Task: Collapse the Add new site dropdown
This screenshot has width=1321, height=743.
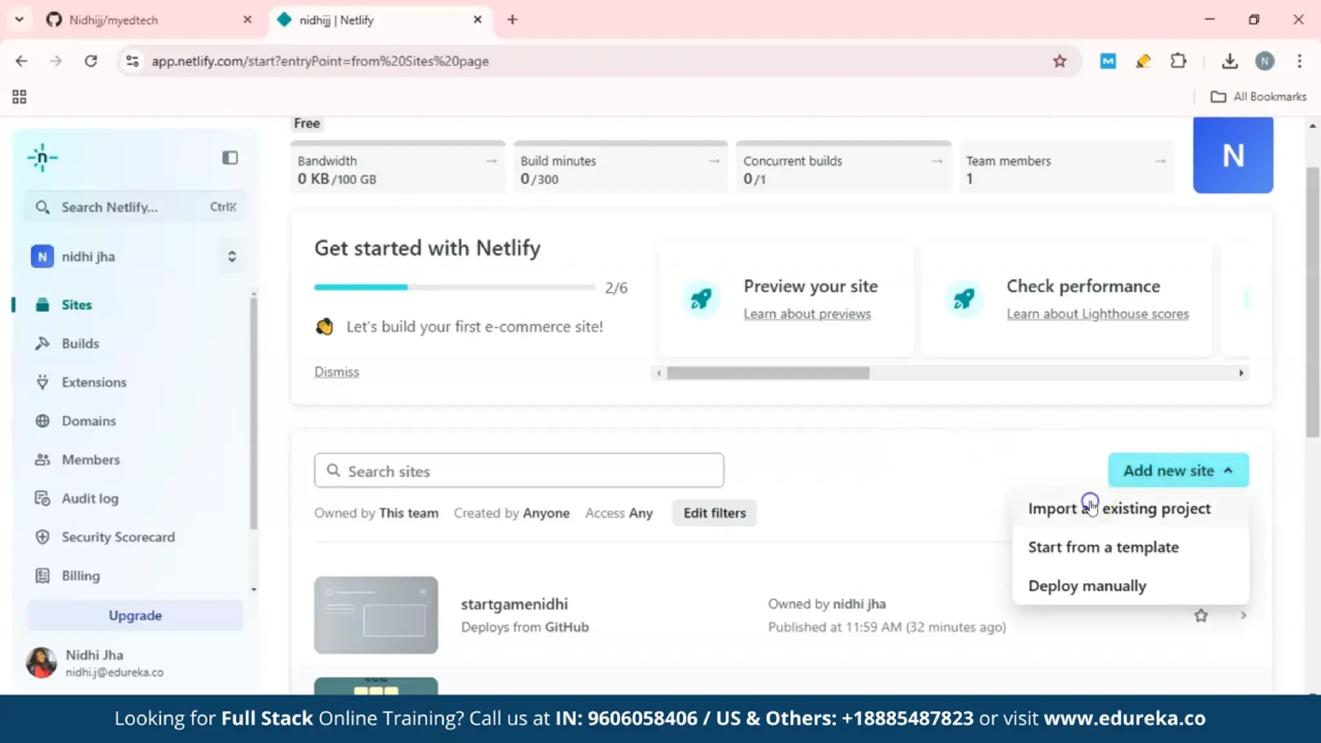Action: coord(1178,470)
